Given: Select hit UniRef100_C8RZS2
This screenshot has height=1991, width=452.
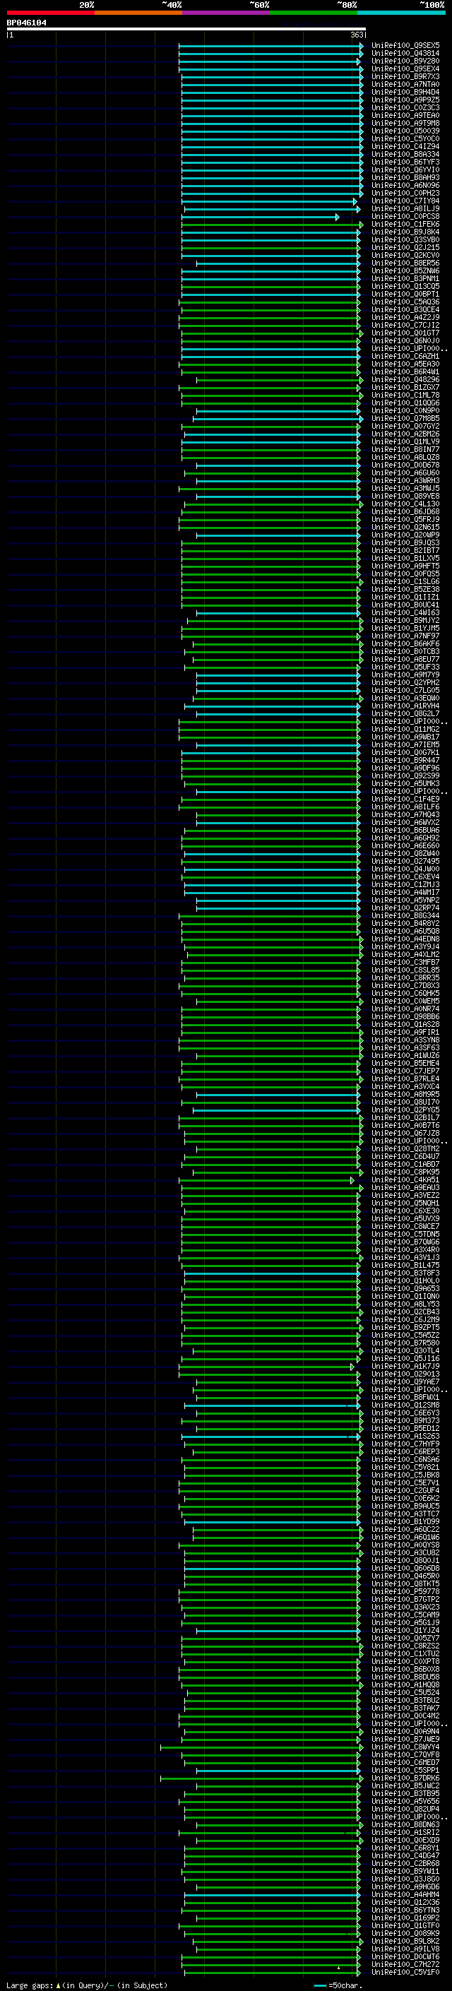Looking at the screenshot, I should 405,1646.
